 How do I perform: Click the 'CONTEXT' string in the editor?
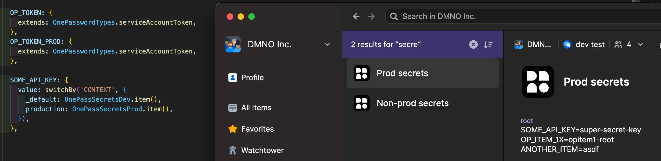(98, 90)
